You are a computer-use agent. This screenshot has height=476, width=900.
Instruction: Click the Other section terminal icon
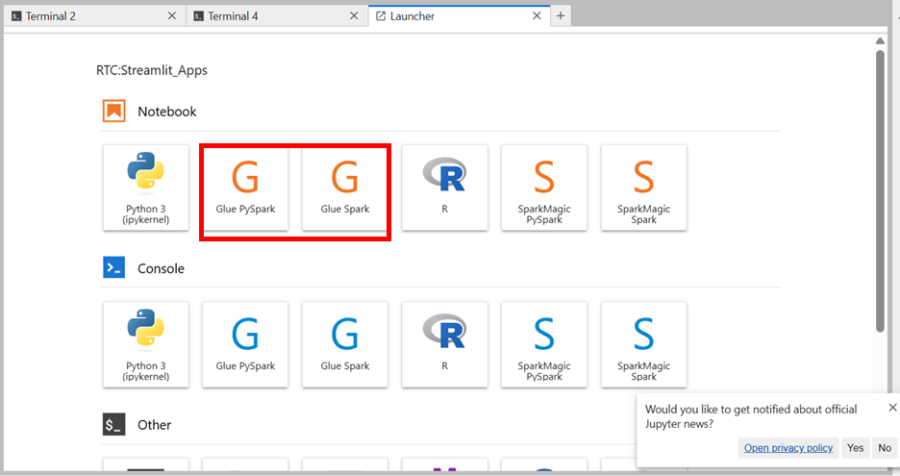[114, 424]
